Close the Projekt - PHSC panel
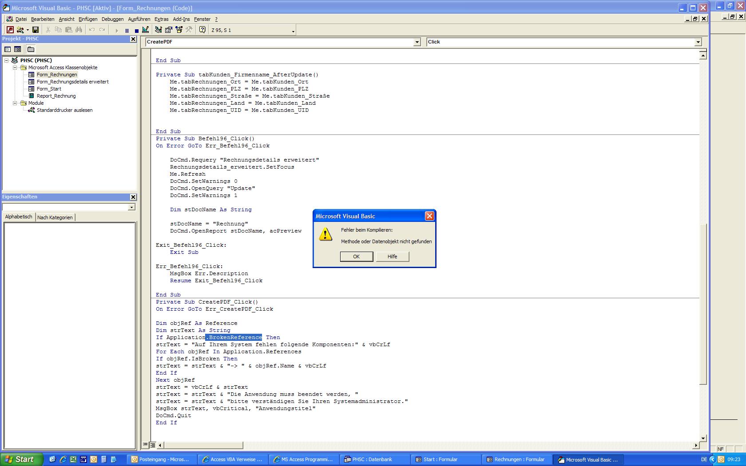The width and height of the screenshot is (746, 466). tap(133, 39)
